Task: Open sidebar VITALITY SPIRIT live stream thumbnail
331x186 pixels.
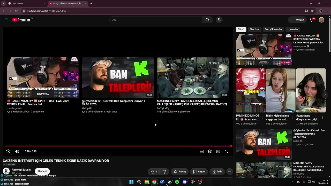Action: 264,50
